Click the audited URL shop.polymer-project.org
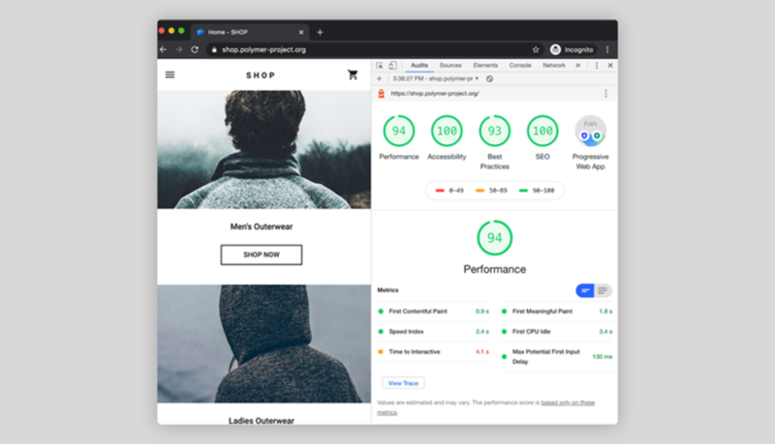Image resolution: width=775 pixels, height=444 pixels. pos(435,93)
